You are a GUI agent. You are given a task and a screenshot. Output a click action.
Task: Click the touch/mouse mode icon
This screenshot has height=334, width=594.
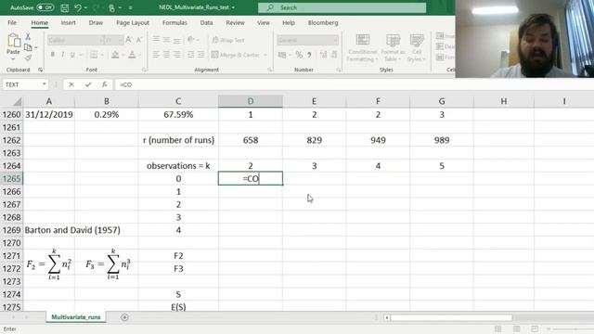tap(111, 7)
